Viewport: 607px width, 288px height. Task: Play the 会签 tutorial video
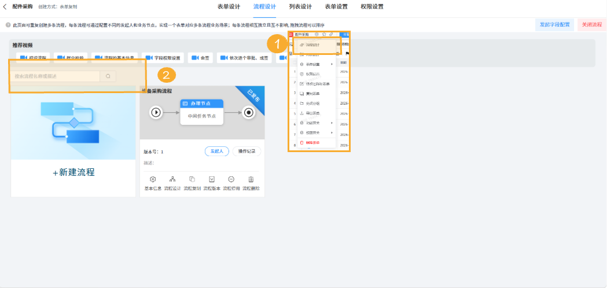pos(201,58)
